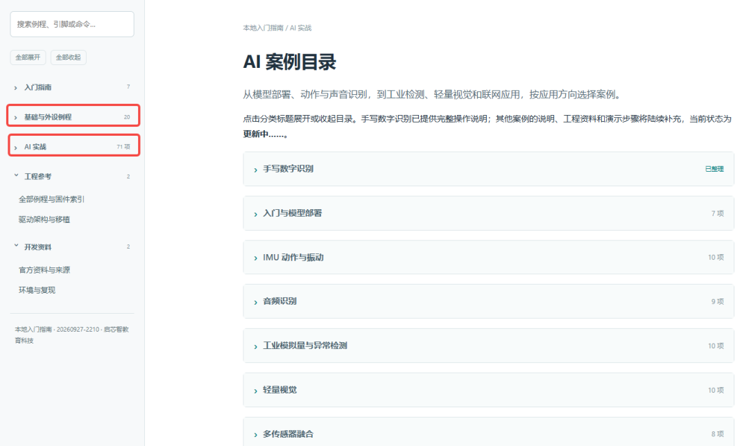
Task: Expand the 工业模拟量与异常检测 category
Action: point(489,346)
